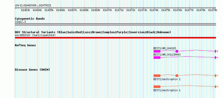Select the RefSeq Genes track title
Image resolution: width=223 pixels, height=98 pixels.
pos(25,45)
